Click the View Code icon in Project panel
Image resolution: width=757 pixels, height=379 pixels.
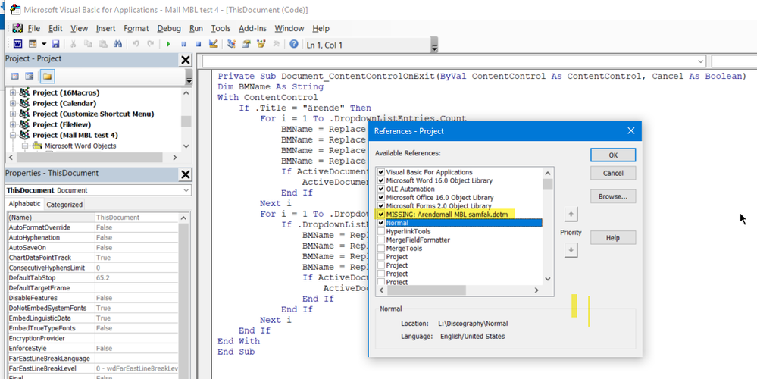pos(15,77)
